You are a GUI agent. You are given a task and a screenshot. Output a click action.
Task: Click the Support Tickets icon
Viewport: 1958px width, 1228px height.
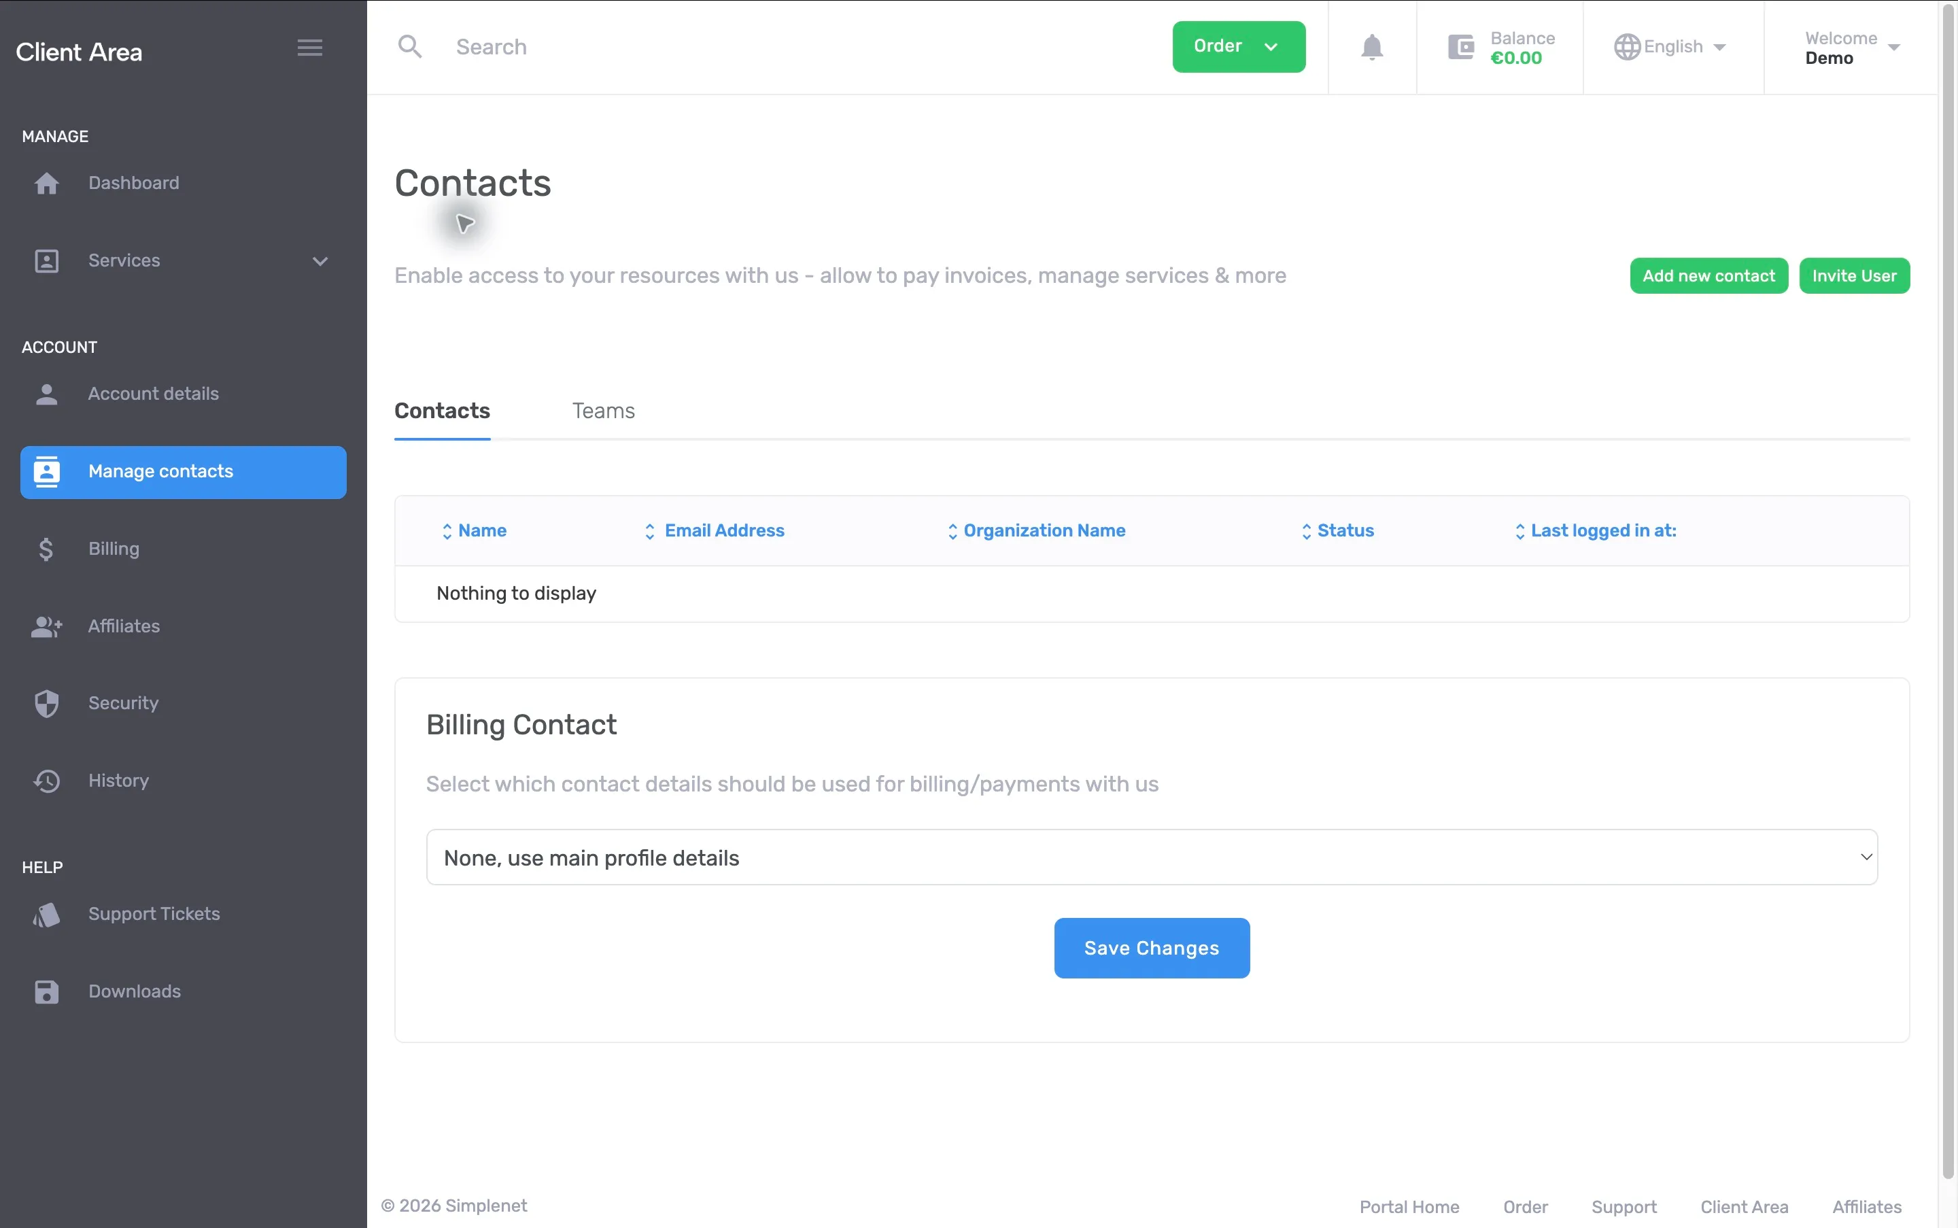pyautogui.click(x=46, y=915)
